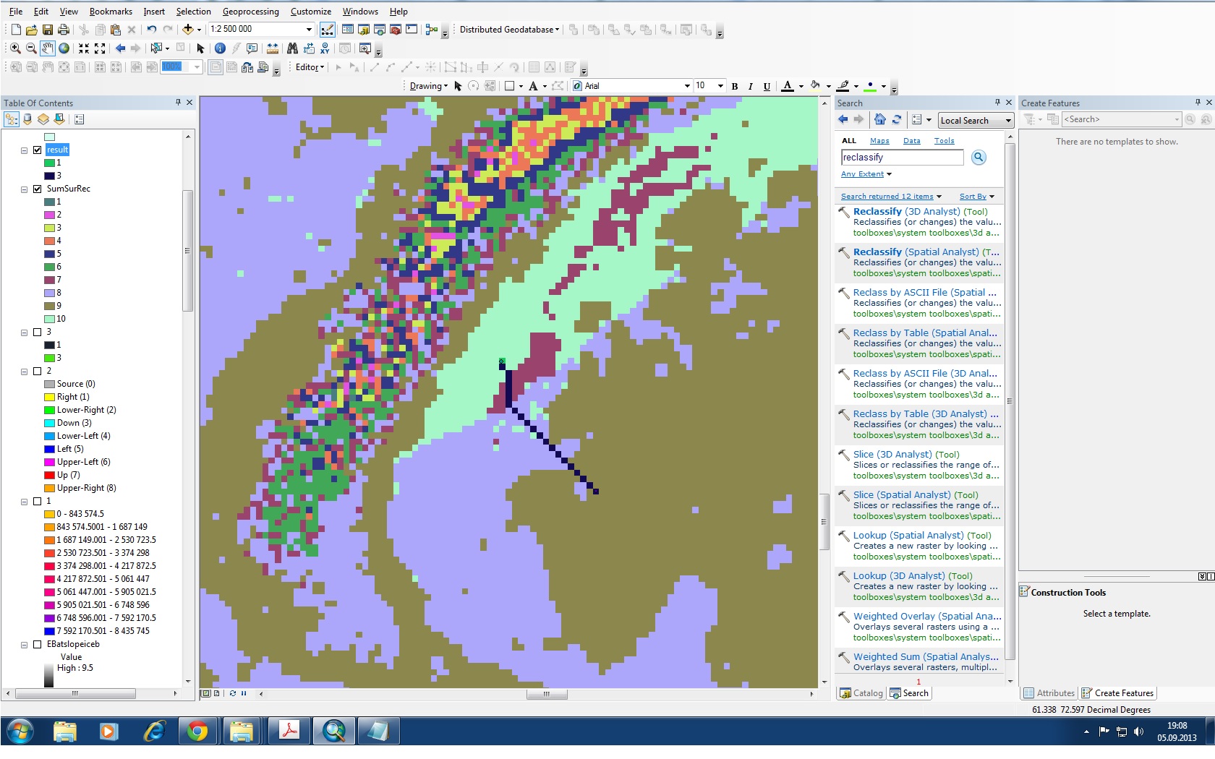Viewport: 1215px width, 759px height.
Task: Click the Full Extent globe icon
Action: (x=64, y=48)
